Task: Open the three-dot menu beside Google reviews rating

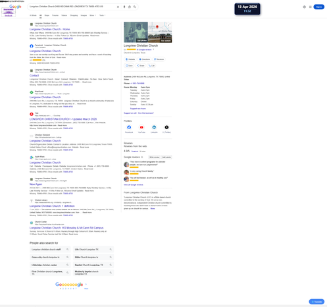Action: click(x=153, y=49)
